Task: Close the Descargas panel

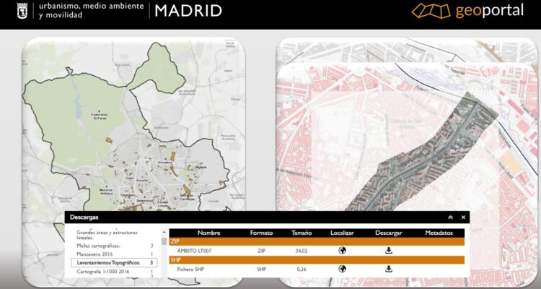Action: 464,217
